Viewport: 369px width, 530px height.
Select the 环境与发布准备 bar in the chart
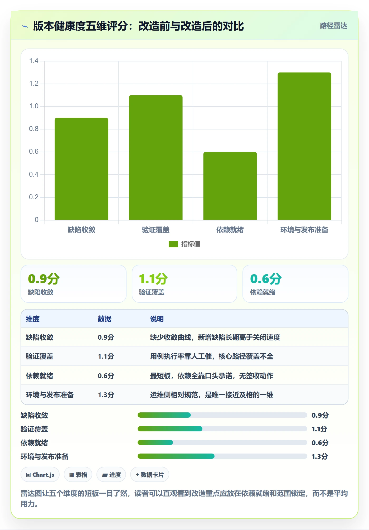click(304, 146)
